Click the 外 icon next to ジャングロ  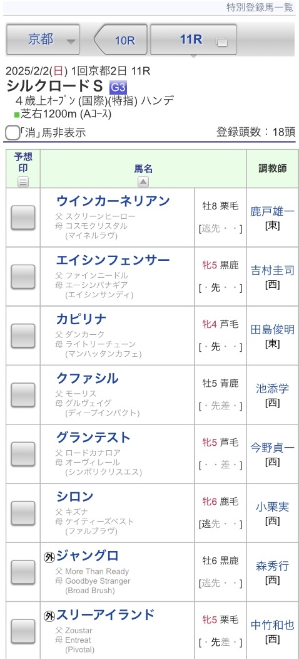tap(49, 557)
